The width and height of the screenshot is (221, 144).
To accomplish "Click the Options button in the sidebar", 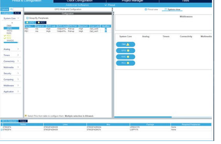I will click(x=5, y=9).
